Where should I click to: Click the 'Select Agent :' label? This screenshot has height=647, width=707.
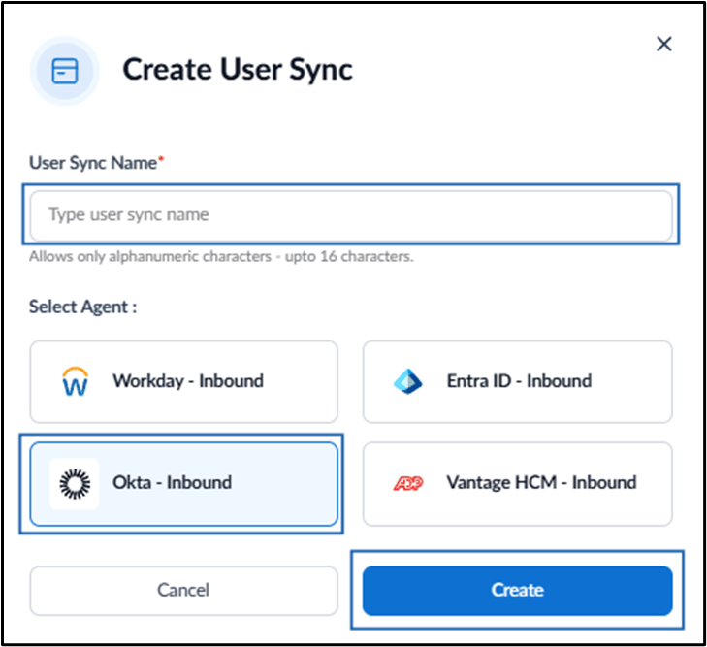[83, 307]
